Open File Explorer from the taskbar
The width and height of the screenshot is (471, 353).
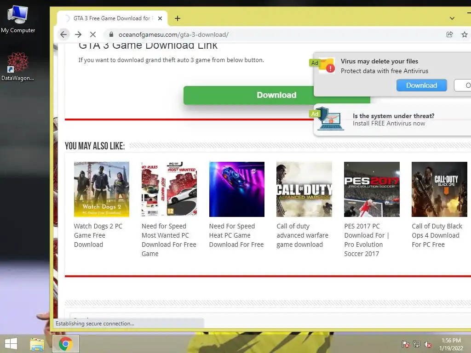point(37,344)
